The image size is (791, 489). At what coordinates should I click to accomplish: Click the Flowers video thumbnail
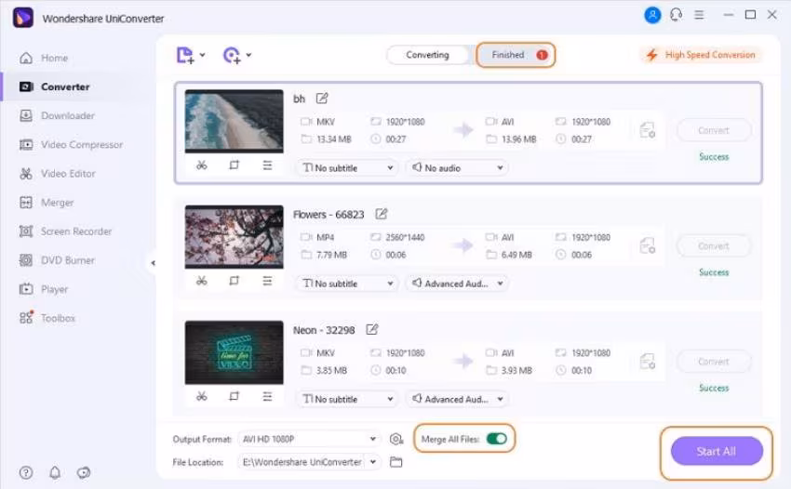(x=235, y=236)
